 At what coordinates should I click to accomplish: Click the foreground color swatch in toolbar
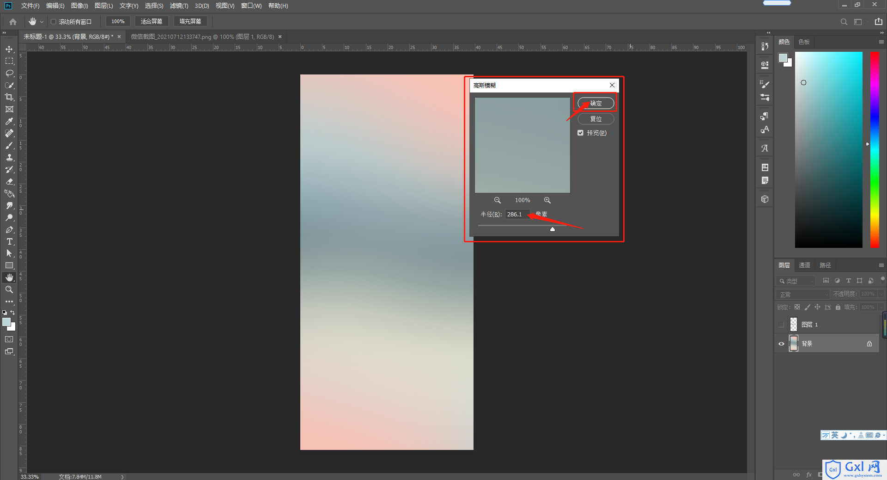pos(6,322)
